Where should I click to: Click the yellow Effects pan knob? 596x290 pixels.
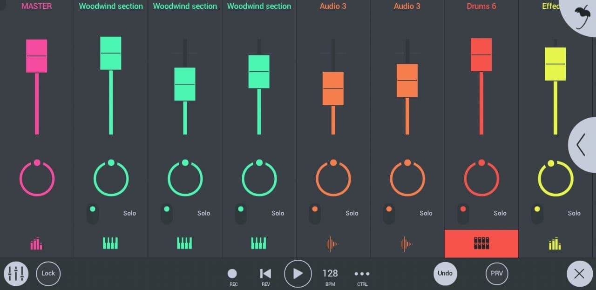pos(555,178)
